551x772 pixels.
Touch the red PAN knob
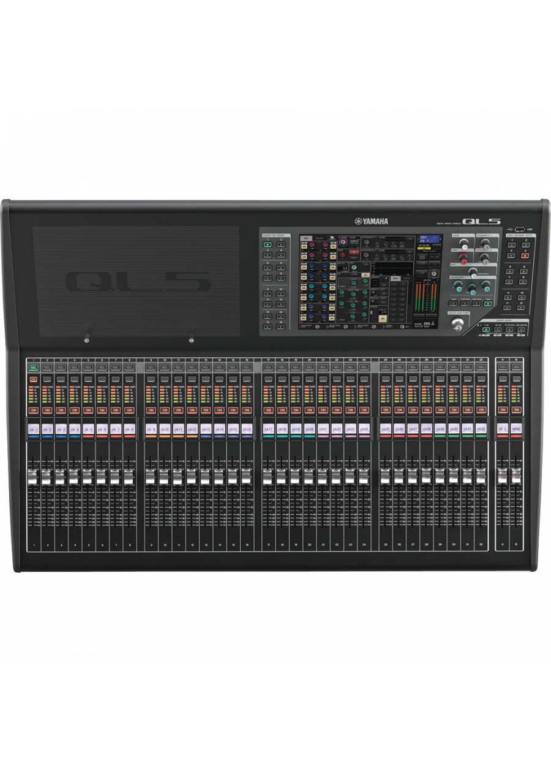click(462, 258)
